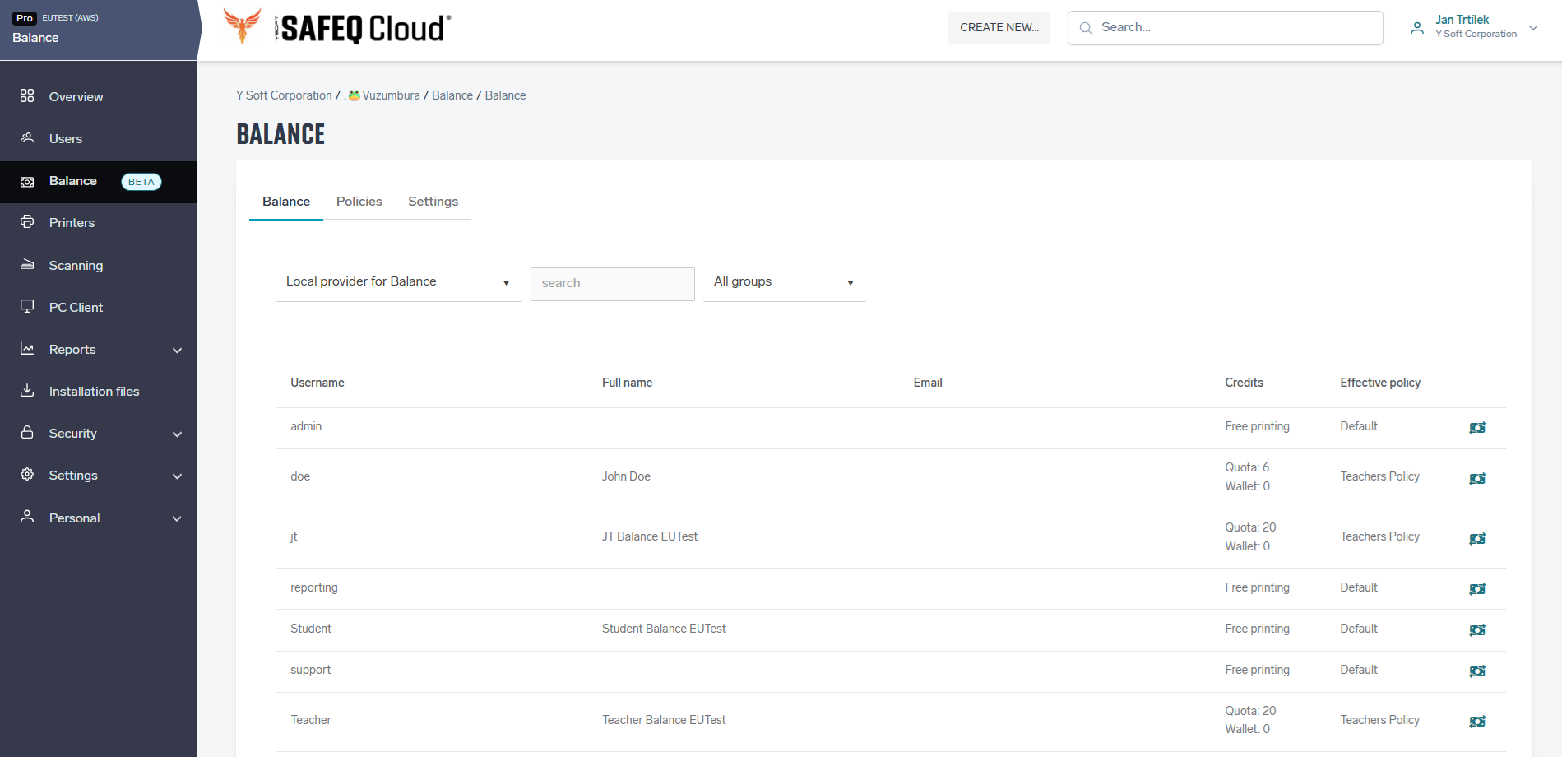The height and width of the screenshot is (757, 1562).
Task: Select the Balance tab
Action: coord(286,202)
